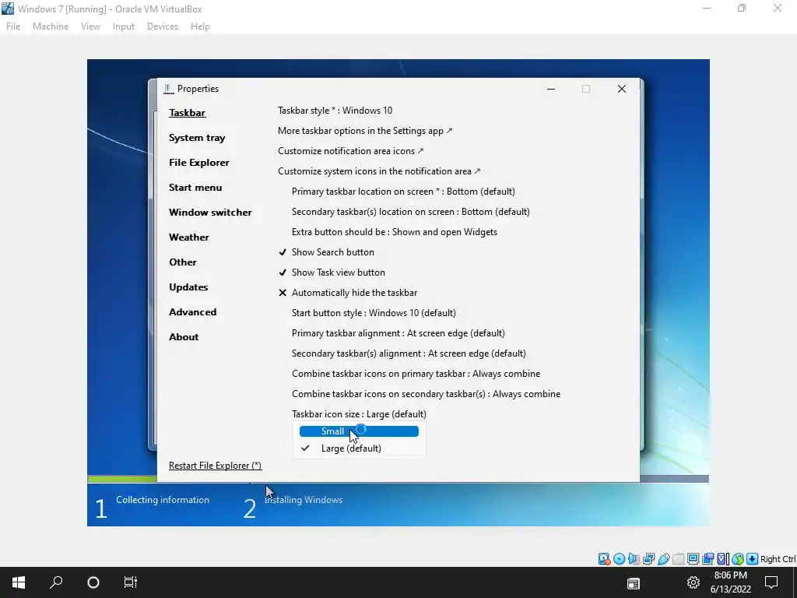This screenshot has height=598, width=797.
Task: Click the VirtualBox hard disk activity icon
Action: tap(604, 559)
